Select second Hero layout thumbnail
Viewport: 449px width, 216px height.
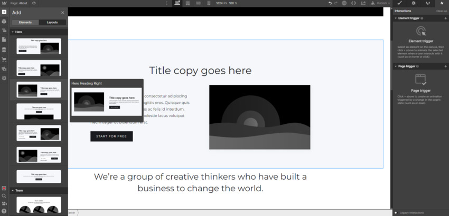click(x=39, y=68)
